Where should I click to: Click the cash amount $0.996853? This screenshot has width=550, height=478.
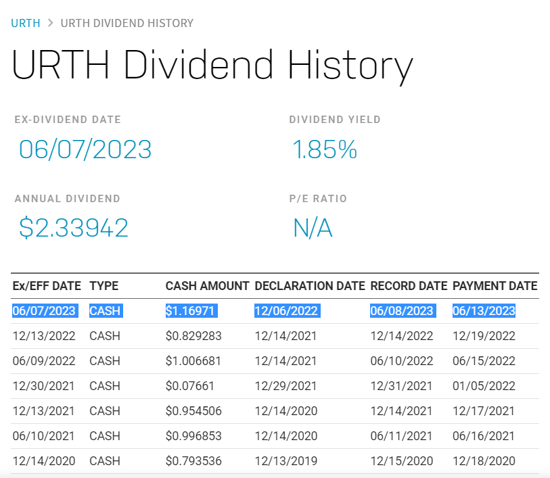click(193, 436)
